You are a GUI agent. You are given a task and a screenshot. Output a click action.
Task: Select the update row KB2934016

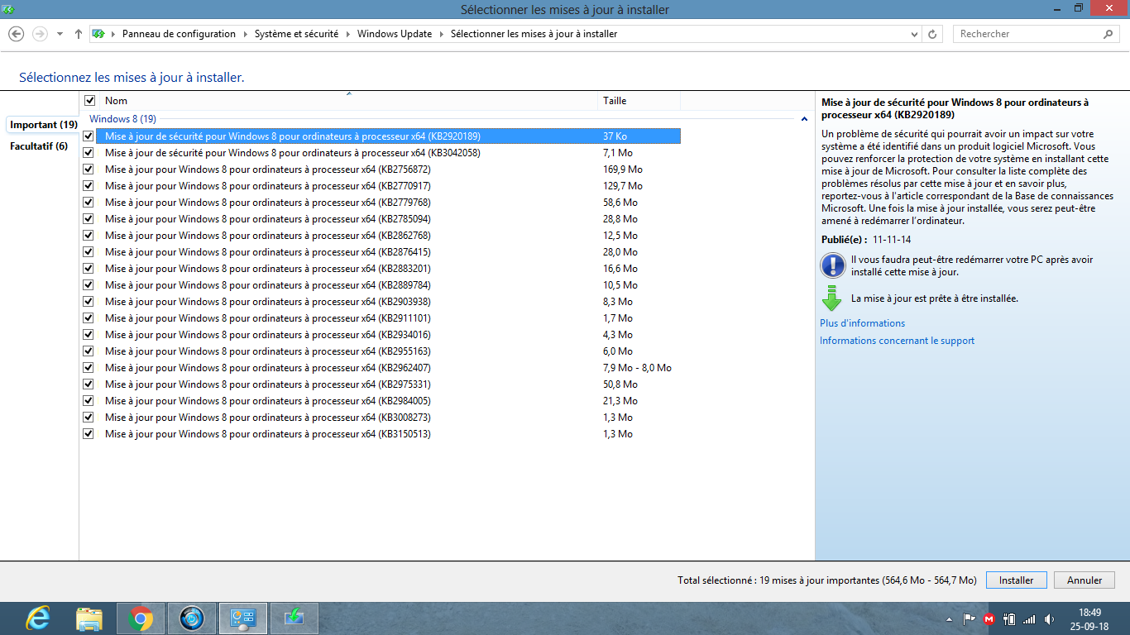pyautogui.click(x=388, y=334)
